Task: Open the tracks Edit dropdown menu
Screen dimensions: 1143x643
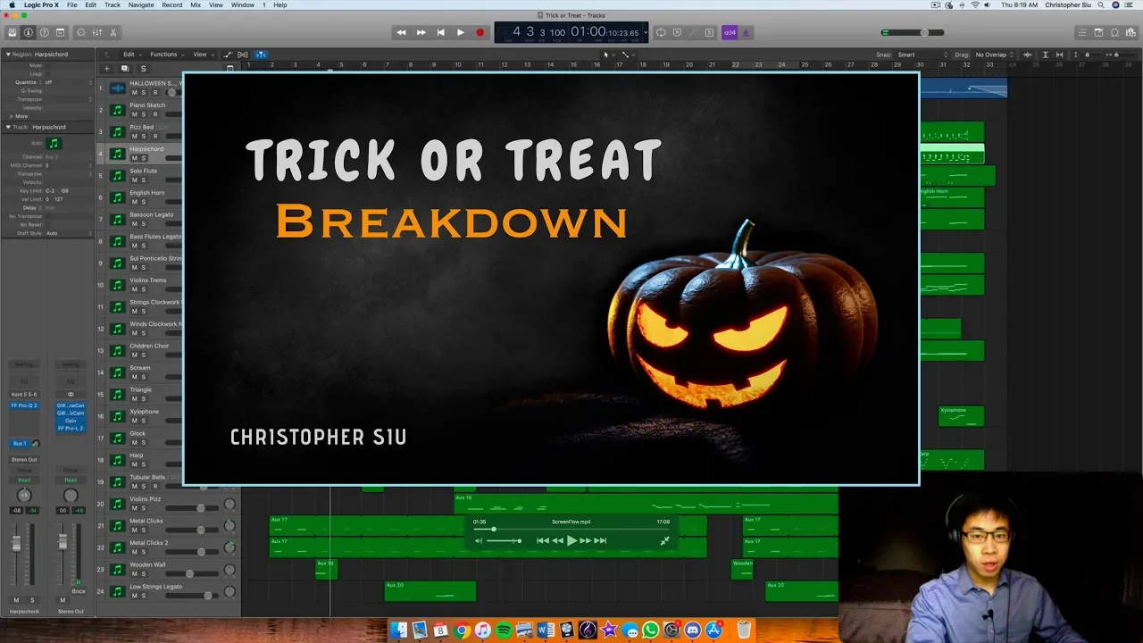Action: 131,54
